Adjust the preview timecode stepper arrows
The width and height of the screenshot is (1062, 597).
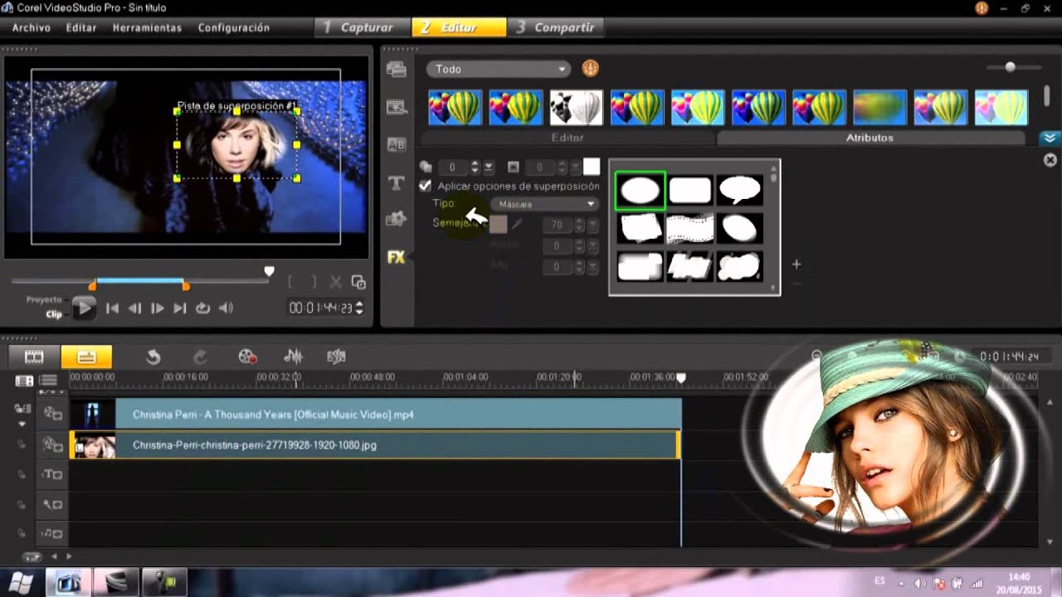[x=358, y=308]
